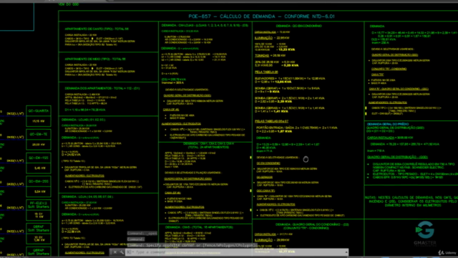Select 'DEMANDA : LOJA ( 04, 05, 06, 07, 08 )' heading
This screenshot has width=458, height=258.
point(87,197)
